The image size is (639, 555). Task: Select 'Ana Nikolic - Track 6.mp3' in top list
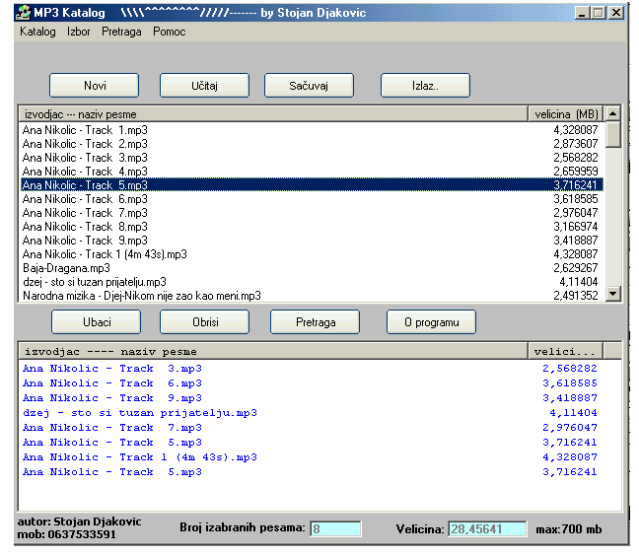(312, 199)
